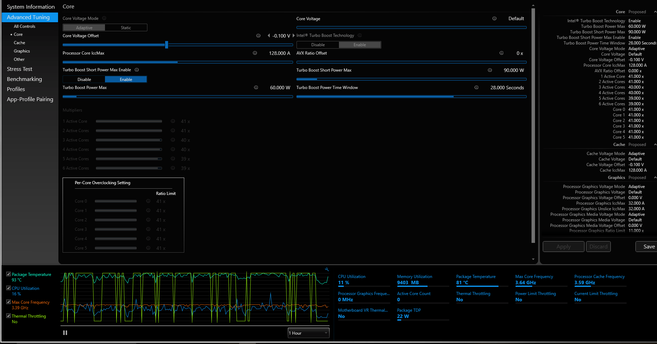Click the Processor Core IccMax slider

coord(178,62)
